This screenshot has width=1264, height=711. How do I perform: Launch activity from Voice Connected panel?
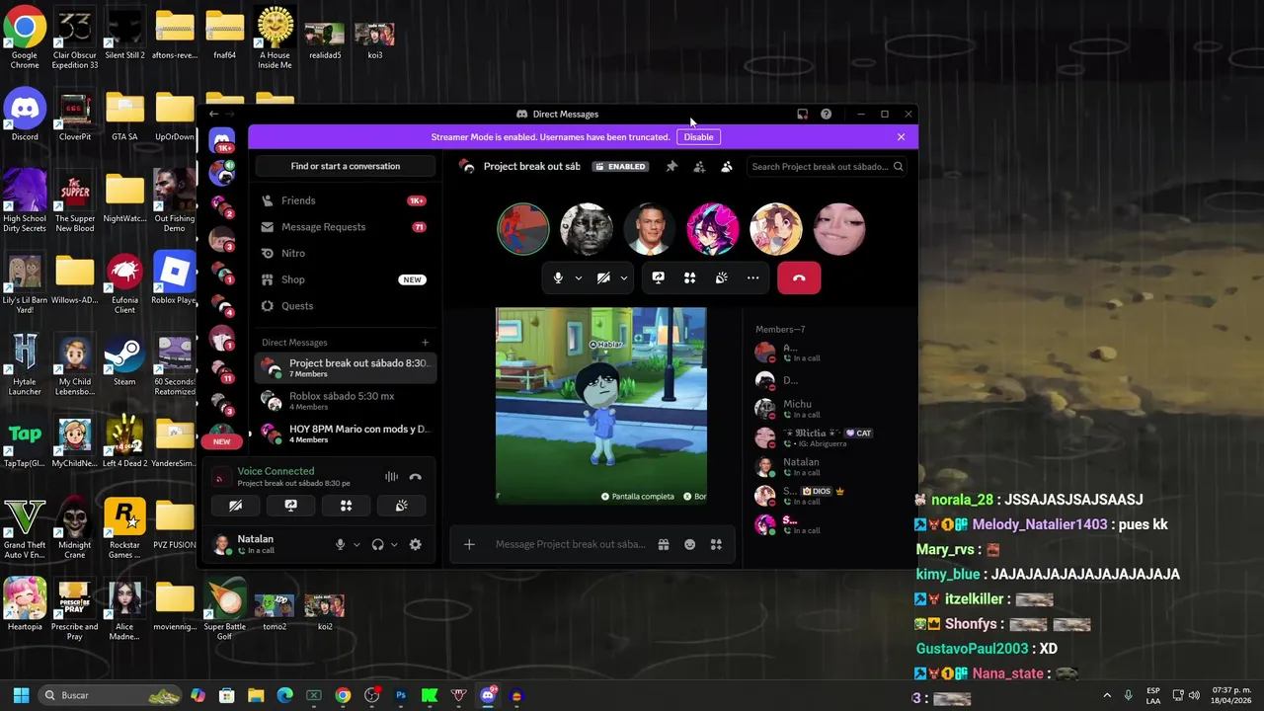346,506
